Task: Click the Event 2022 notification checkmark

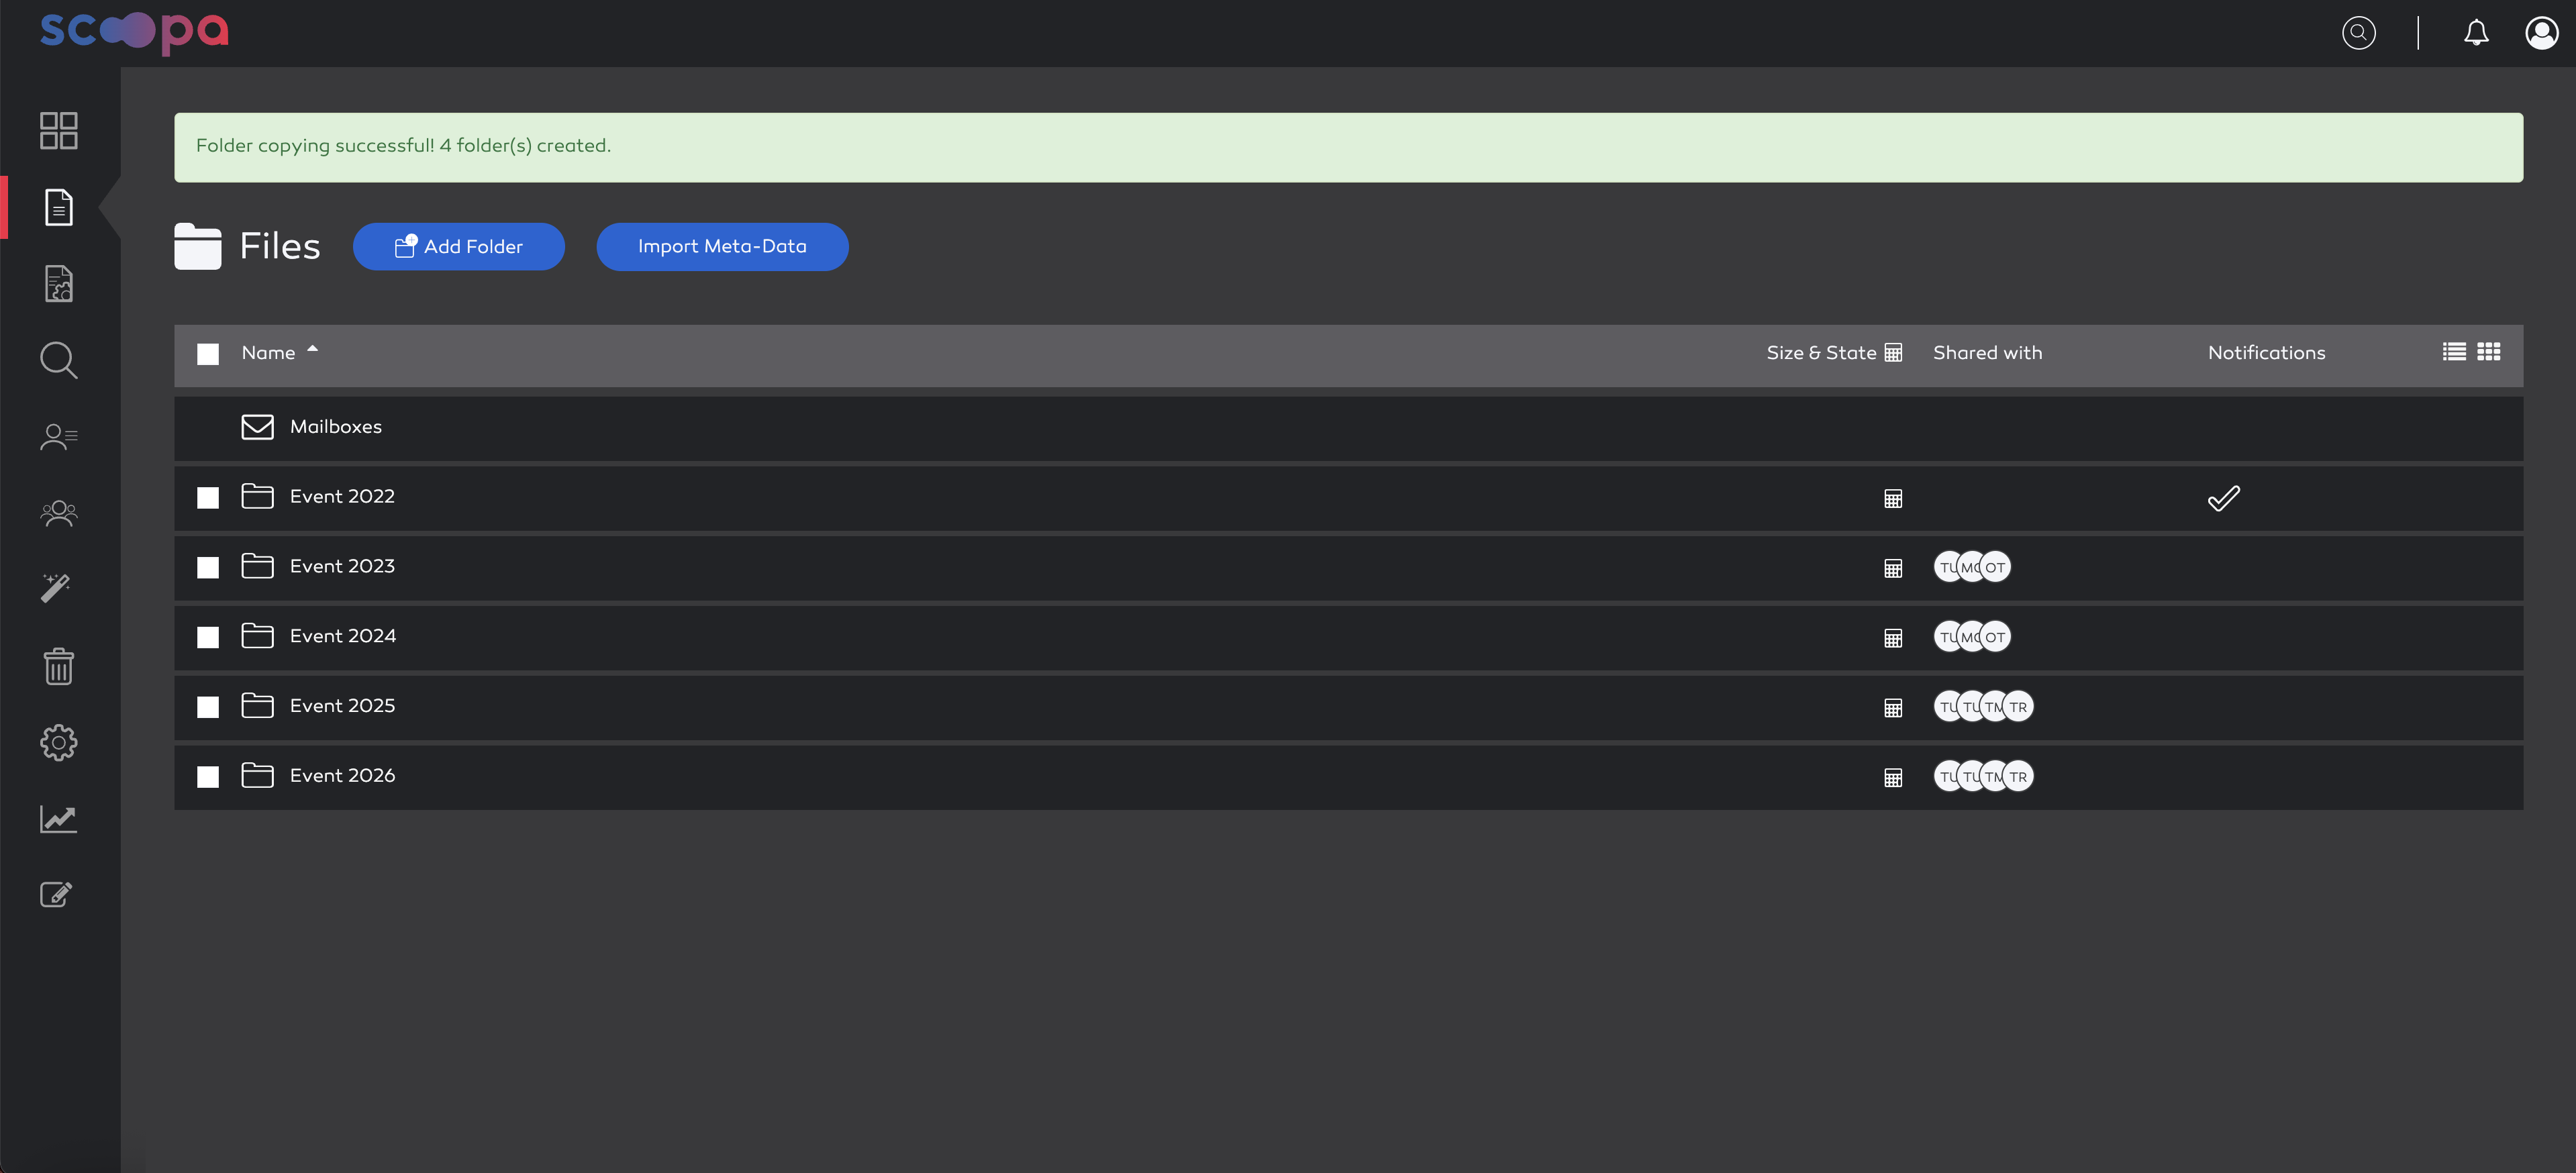Action: 2224,498
